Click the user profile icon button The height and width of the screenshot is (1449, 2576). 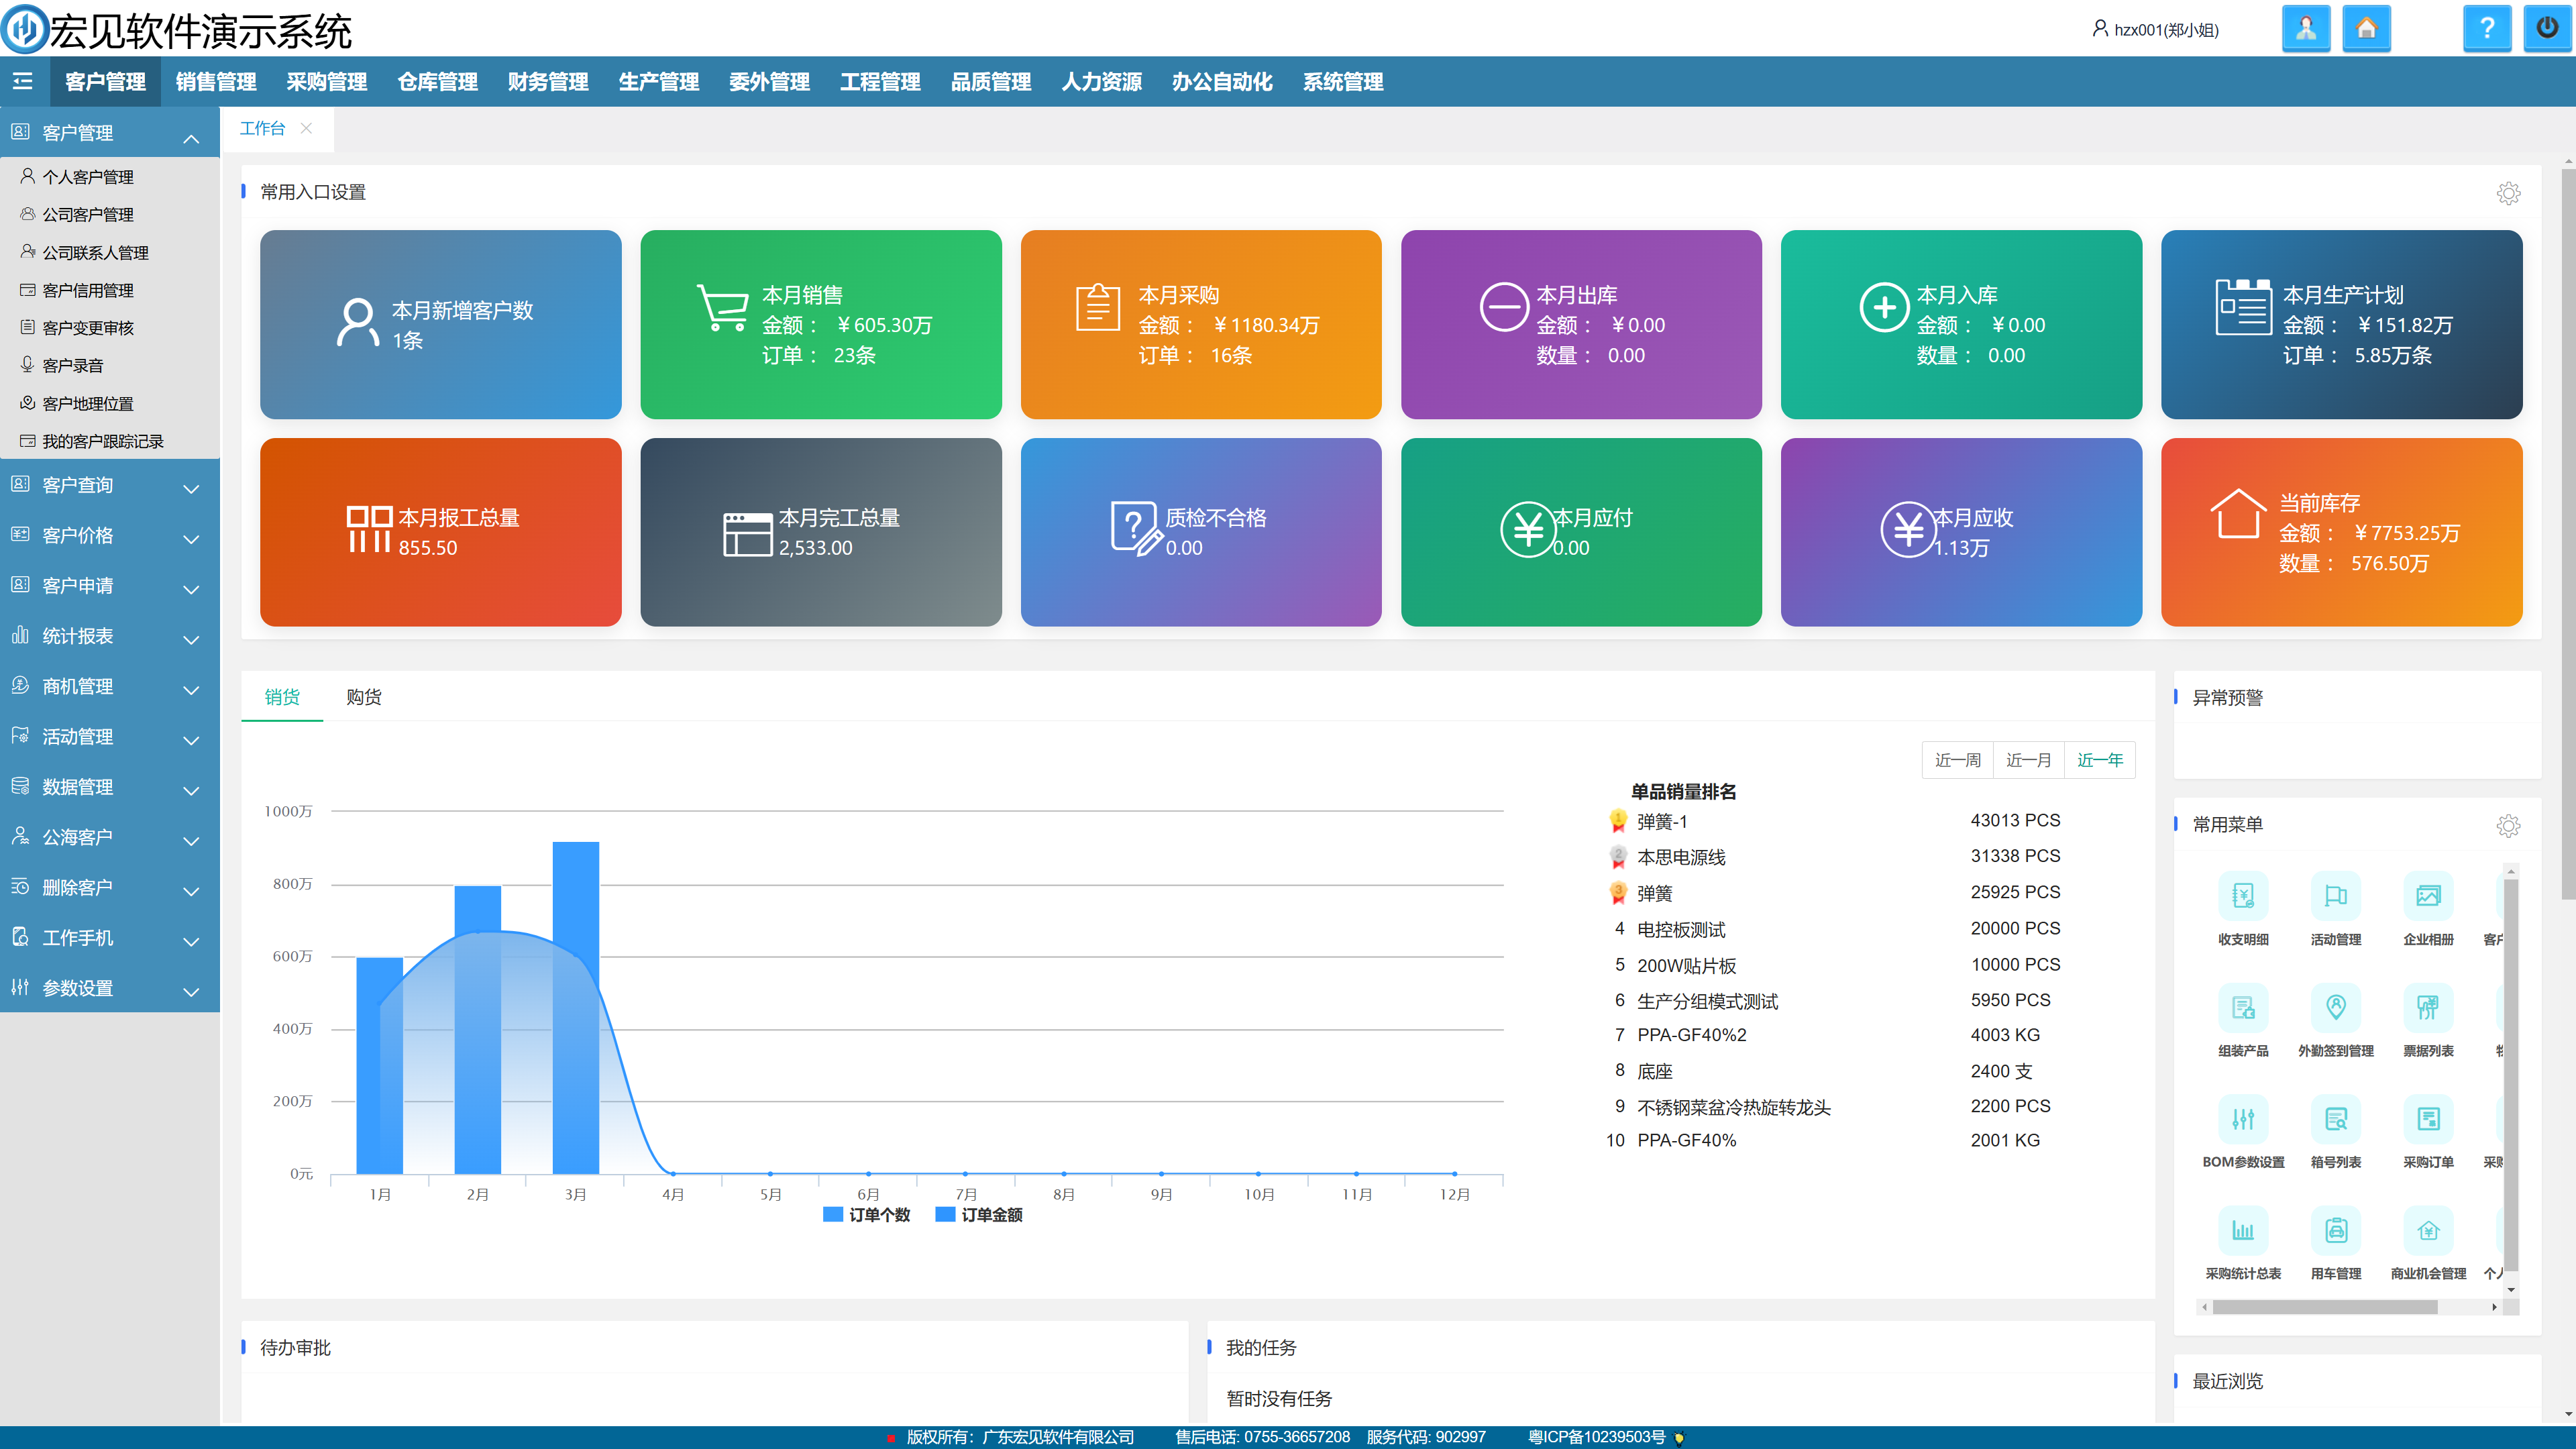2306,29
